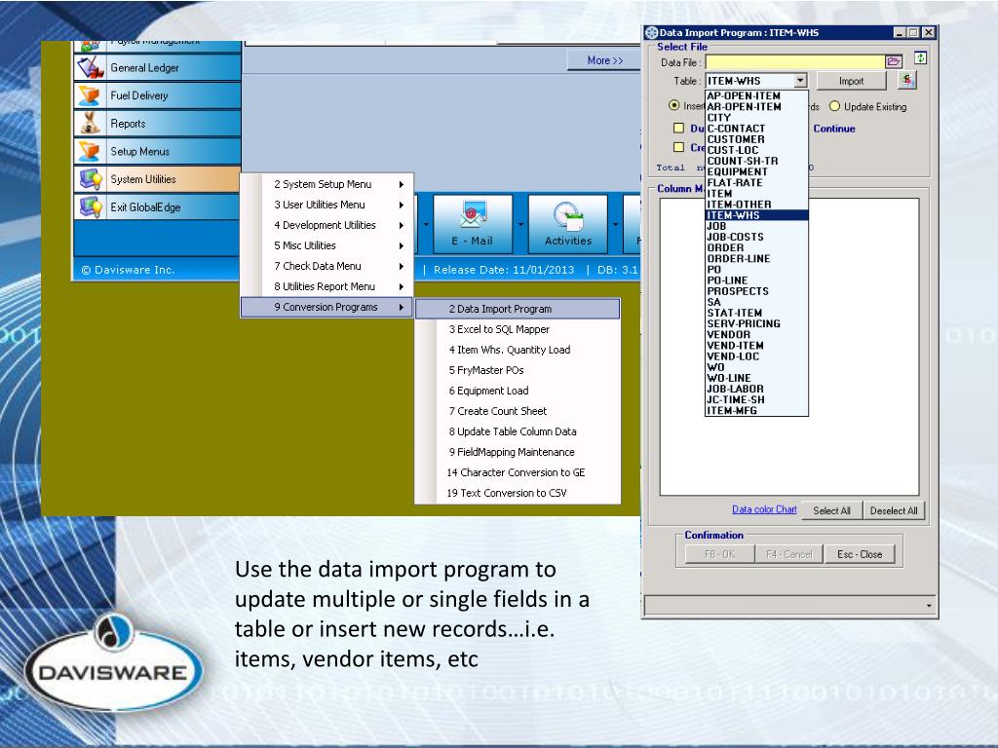This screenshot has width=998, height=748.
Task: Click the F8 - OK button
Action: pyautogui.click(x=720, y=554)
